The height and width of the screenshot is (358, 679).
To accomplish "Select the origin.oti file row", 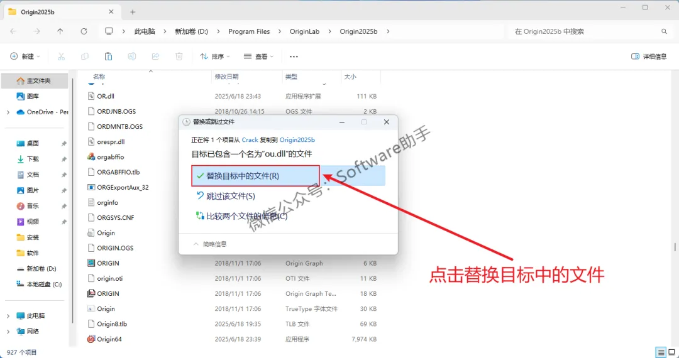I will coord(231,278).
